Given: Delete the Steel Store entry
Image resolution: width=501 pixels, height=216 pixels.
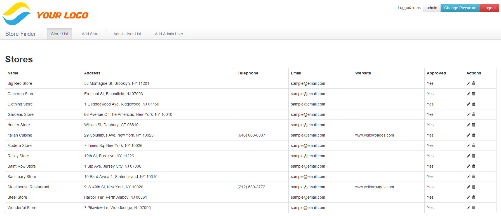Looking at the screenshot, I should [474, 197].
